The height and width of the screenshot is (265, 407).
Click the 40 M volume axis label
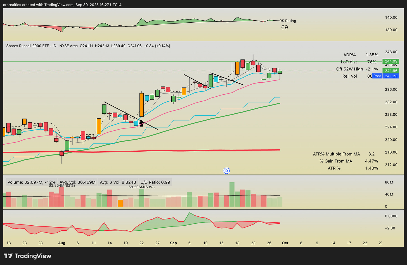click(x=389, y=194)
